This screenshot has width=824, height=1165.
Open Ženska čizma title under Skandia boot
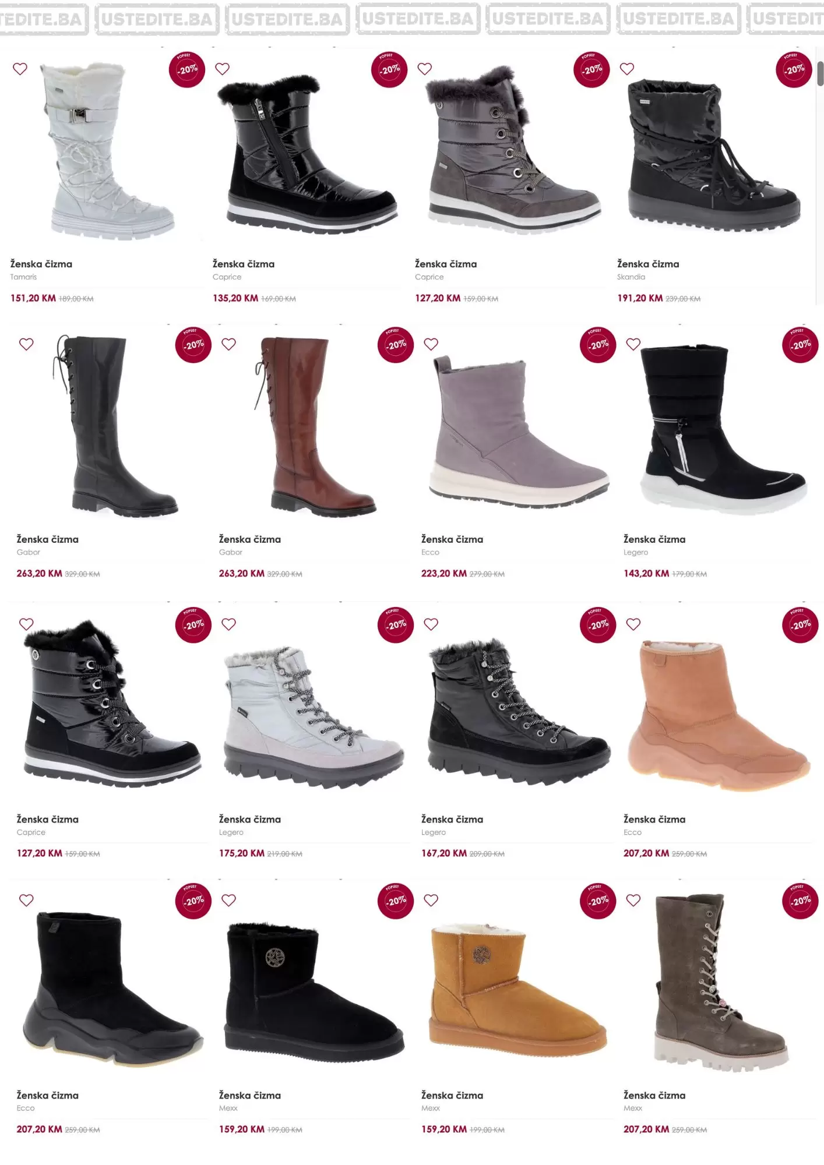[x=648, y=264]
